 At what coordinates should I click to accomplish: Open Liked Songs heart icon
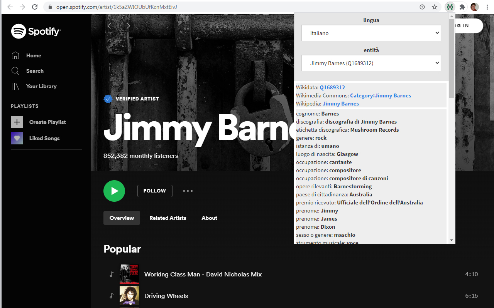point(17,138)
